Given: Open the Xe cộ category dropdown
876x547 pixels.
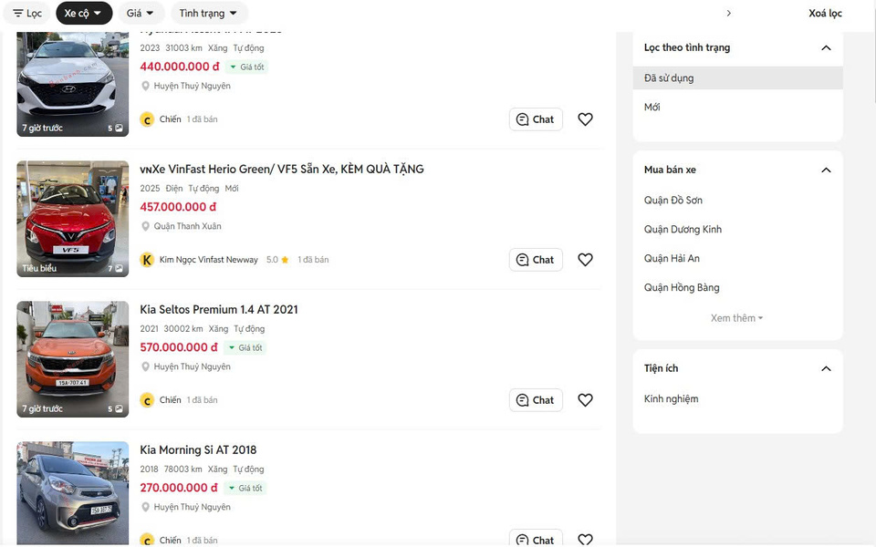Looking at the screenshot, I should click(x=83, y=14).
